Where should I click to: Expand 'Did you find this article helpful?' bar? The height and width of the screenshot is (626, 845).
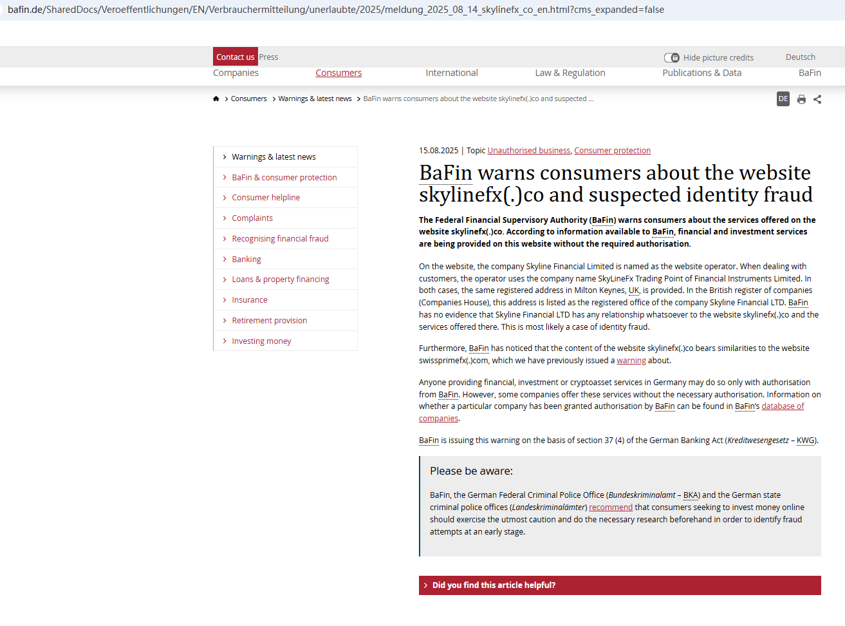coord(620,585)
